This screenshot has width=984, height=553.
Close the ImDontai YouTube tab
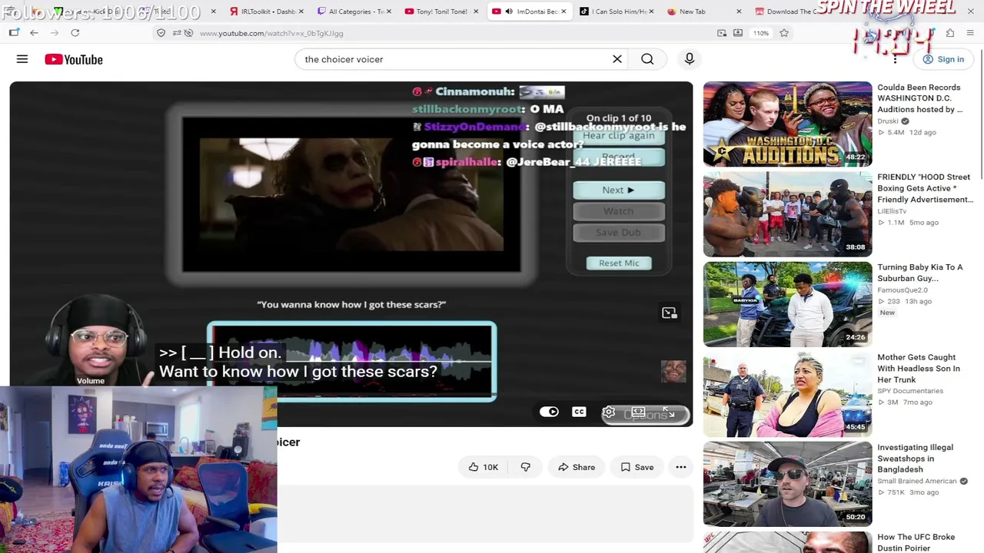563,12
